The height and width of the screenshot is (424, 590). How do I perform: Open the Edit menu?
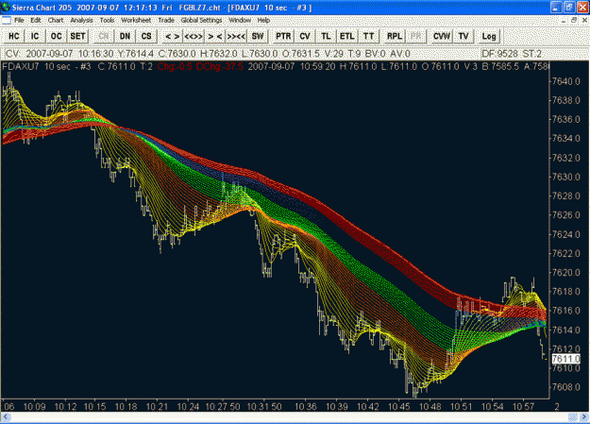36,21
